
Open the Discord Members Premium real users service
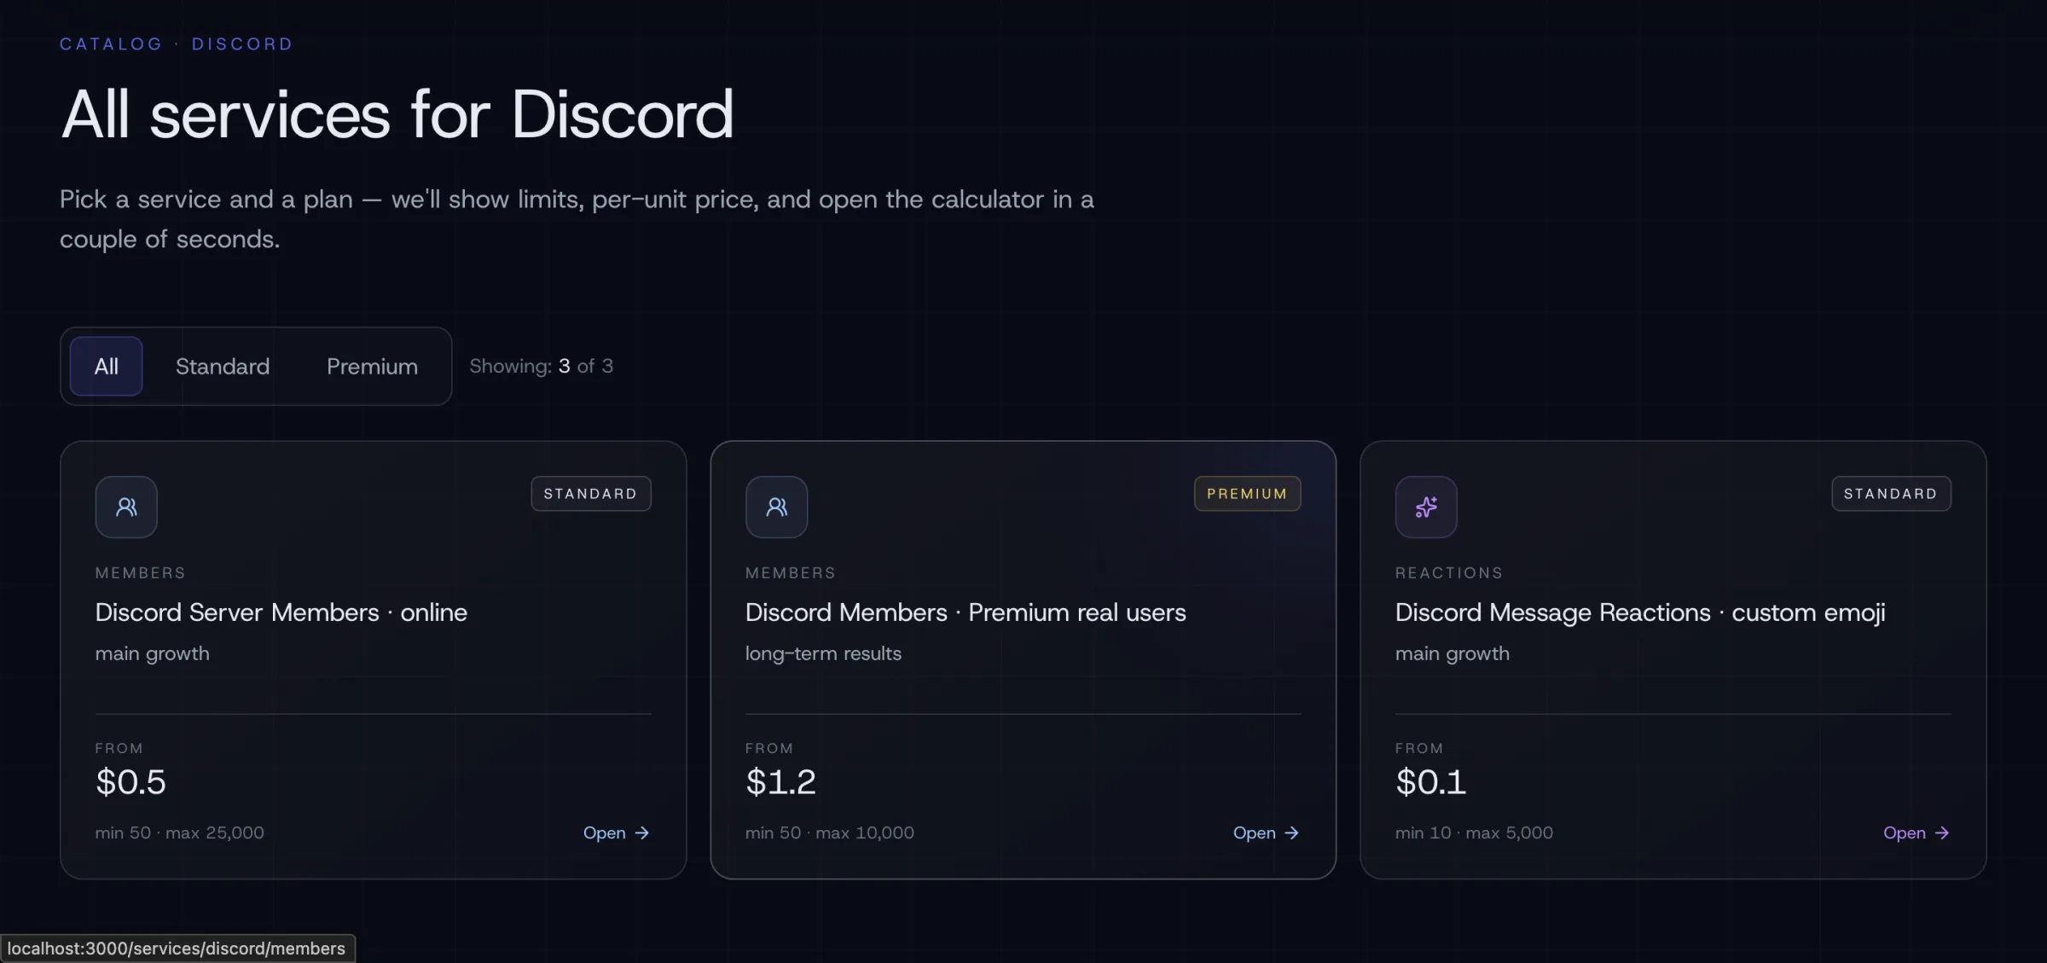point(965,612)
